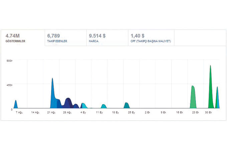Click the '7 Ağı' axis date label
The image size is (227, 150).
coord(19,112)
